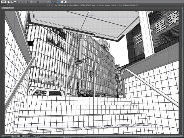Toggle Snap to Grid

point(59,2)
